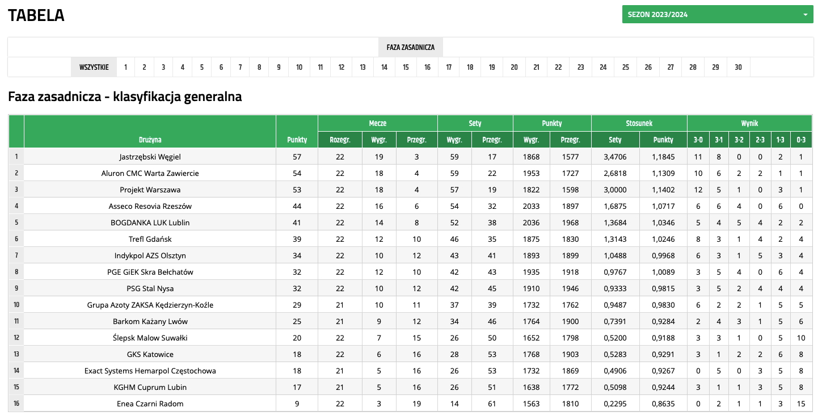Select Asseco Resovia Rzeszów in table
This screenshot has height=420, width=822.
click(x=150, y=206)
